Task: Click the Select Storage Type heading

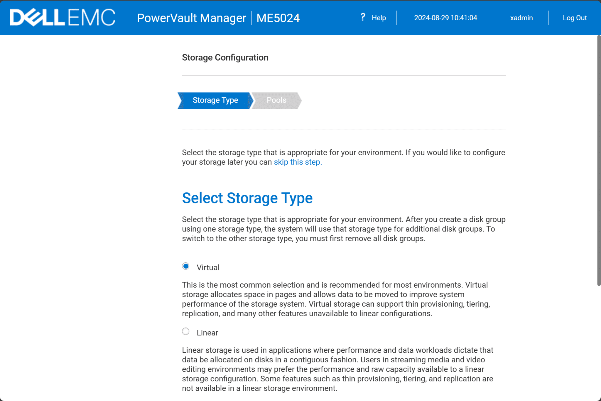Action: pyautogui.click(x=247, y=198)
